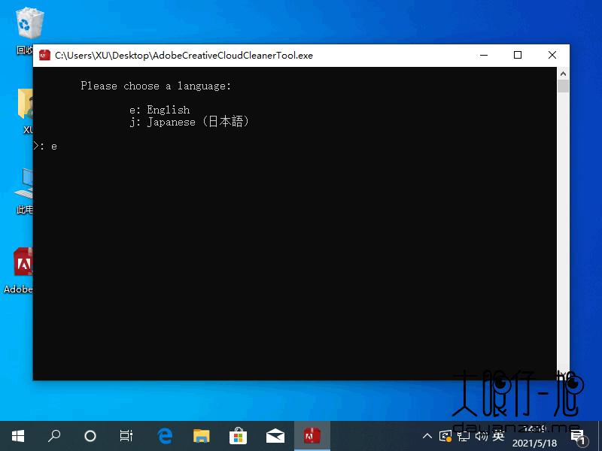
Task: Open Task View on the taskbar
Action: coord(126,435)
